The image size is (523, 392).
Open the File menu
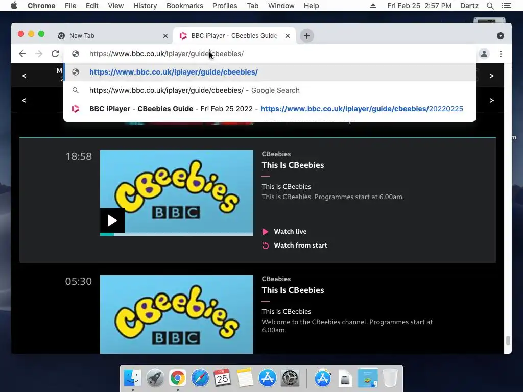pos(70,6)
